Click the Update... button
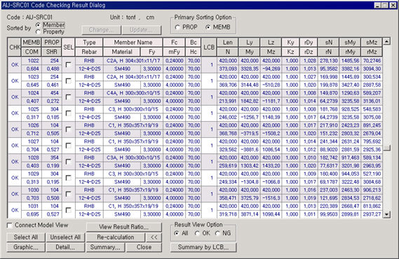Image resolution: width=399 pixels, height=259 pixels. (142, 30)
